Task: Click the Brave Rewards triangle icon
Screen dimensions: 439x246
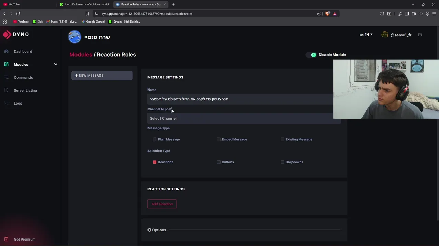Action: point(335,14)
